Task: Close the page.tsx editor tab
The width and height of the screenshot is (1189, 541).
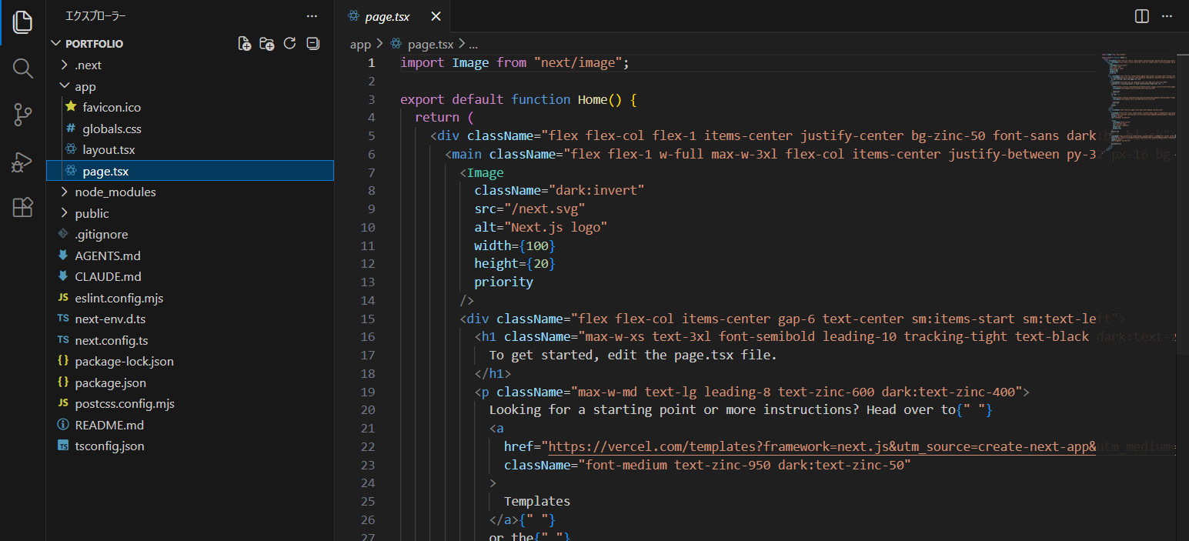Action: click(x=436, y=16)
